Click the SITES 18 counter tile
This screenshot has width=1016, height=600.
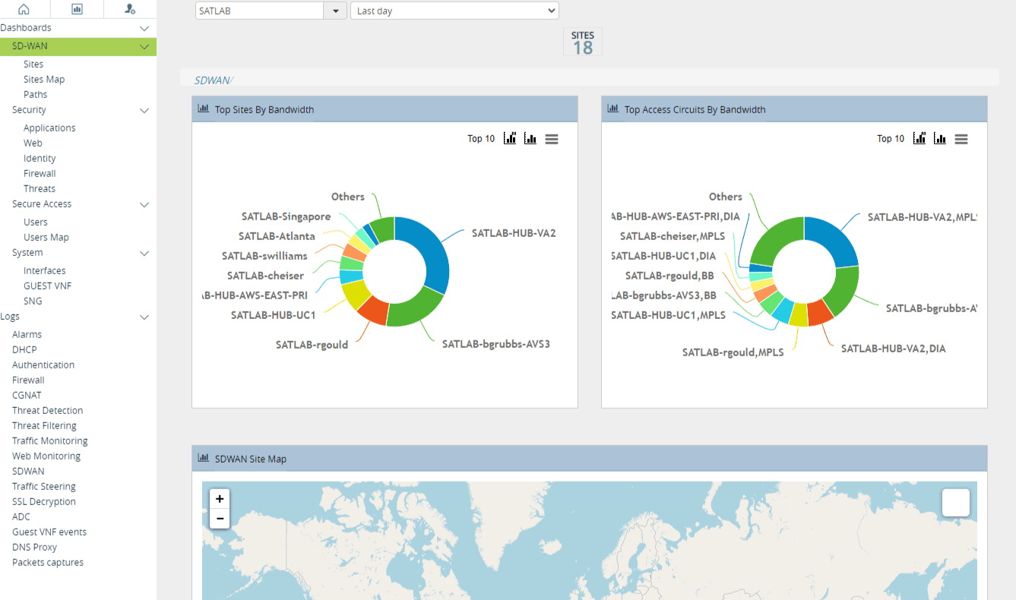tap(583, 43)
